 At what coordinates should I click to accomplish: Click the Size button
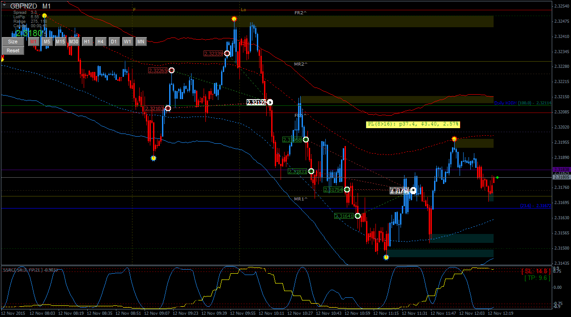tap(13, 42)
